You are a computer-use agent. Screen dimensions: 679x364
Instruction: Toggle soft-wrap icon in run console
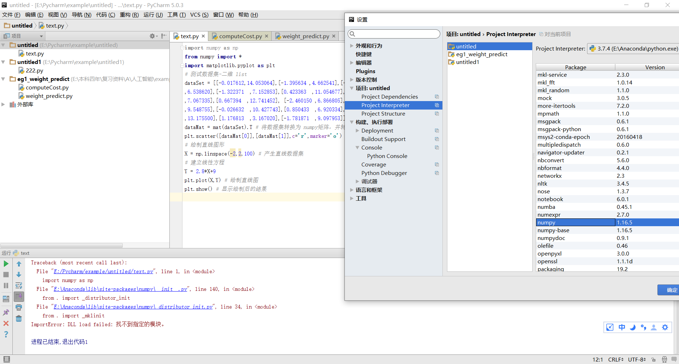click(x=19, y=286)
